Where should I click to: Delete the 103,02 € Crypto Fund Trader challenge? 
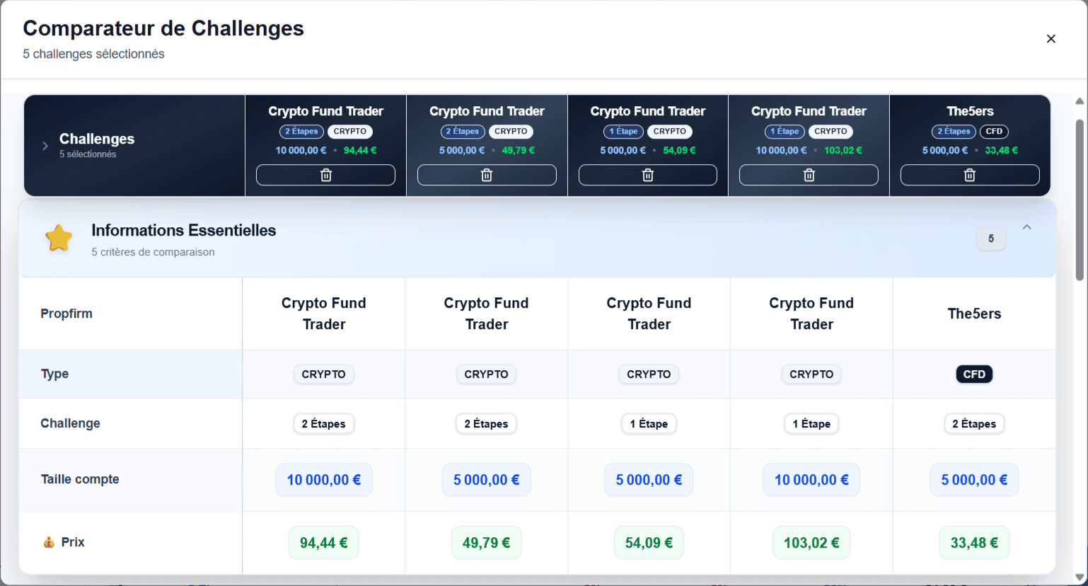tap(809, 175)
